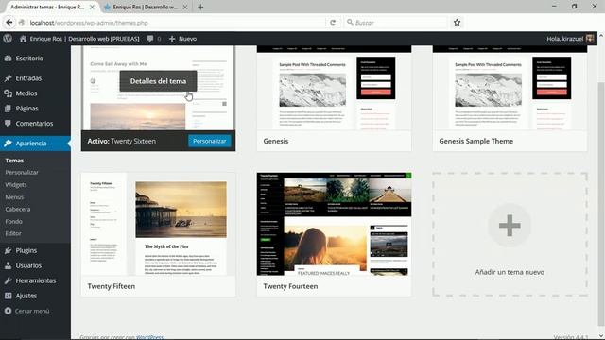
Task: Click the Herramientas wrench icon
Action: click(x=8, y=280)
